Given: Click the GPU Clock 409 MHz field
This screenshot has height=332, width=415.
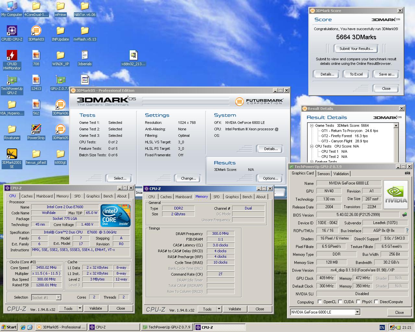Looking at the screenshot, I should (326, 278).
